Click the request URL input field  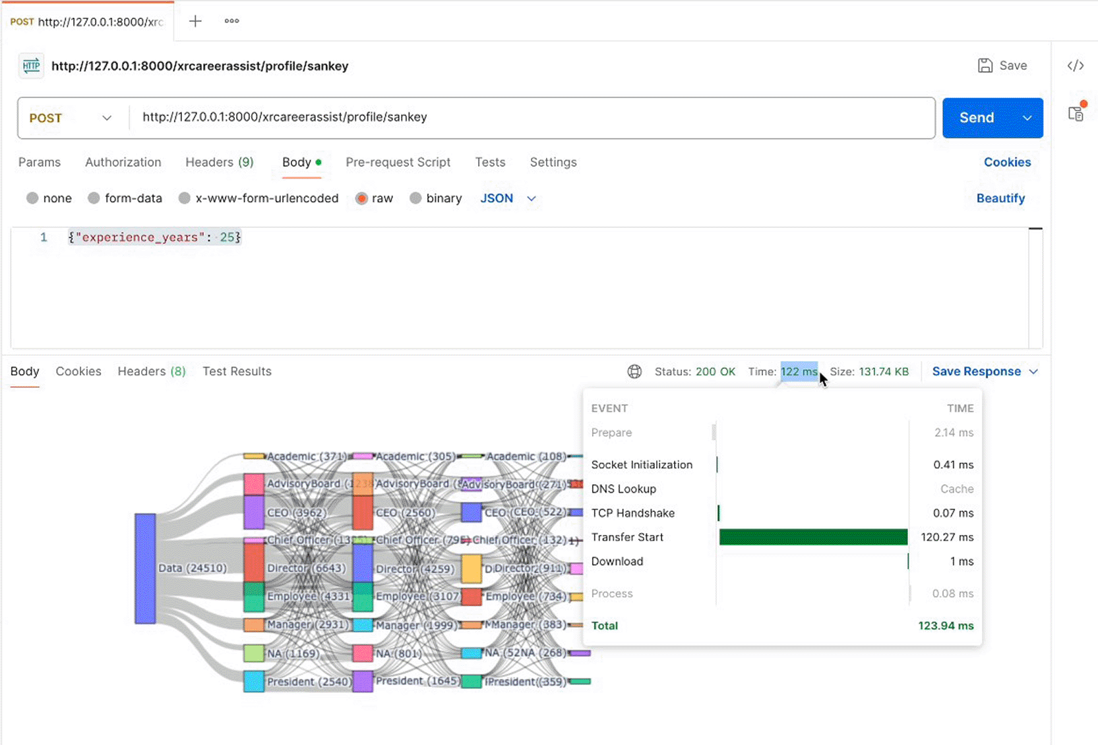pyautogui.click(x=532, y=117)
